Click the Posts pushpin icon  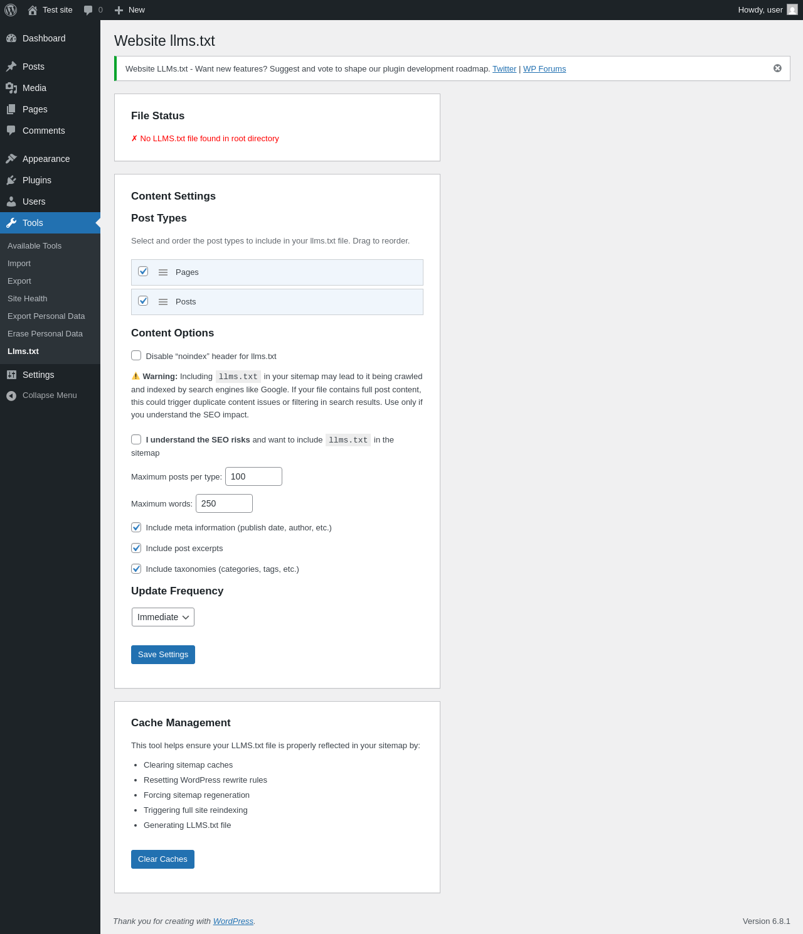[x=11, y=67]
